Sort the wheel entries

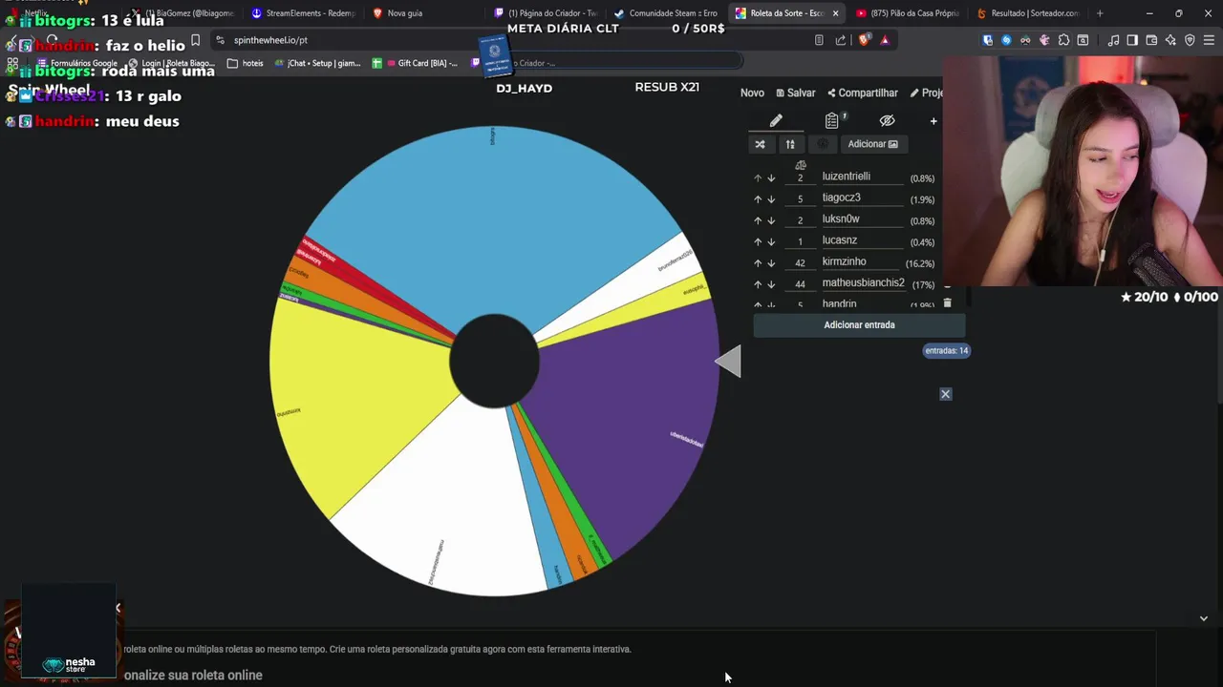click(x=790, y=144)
